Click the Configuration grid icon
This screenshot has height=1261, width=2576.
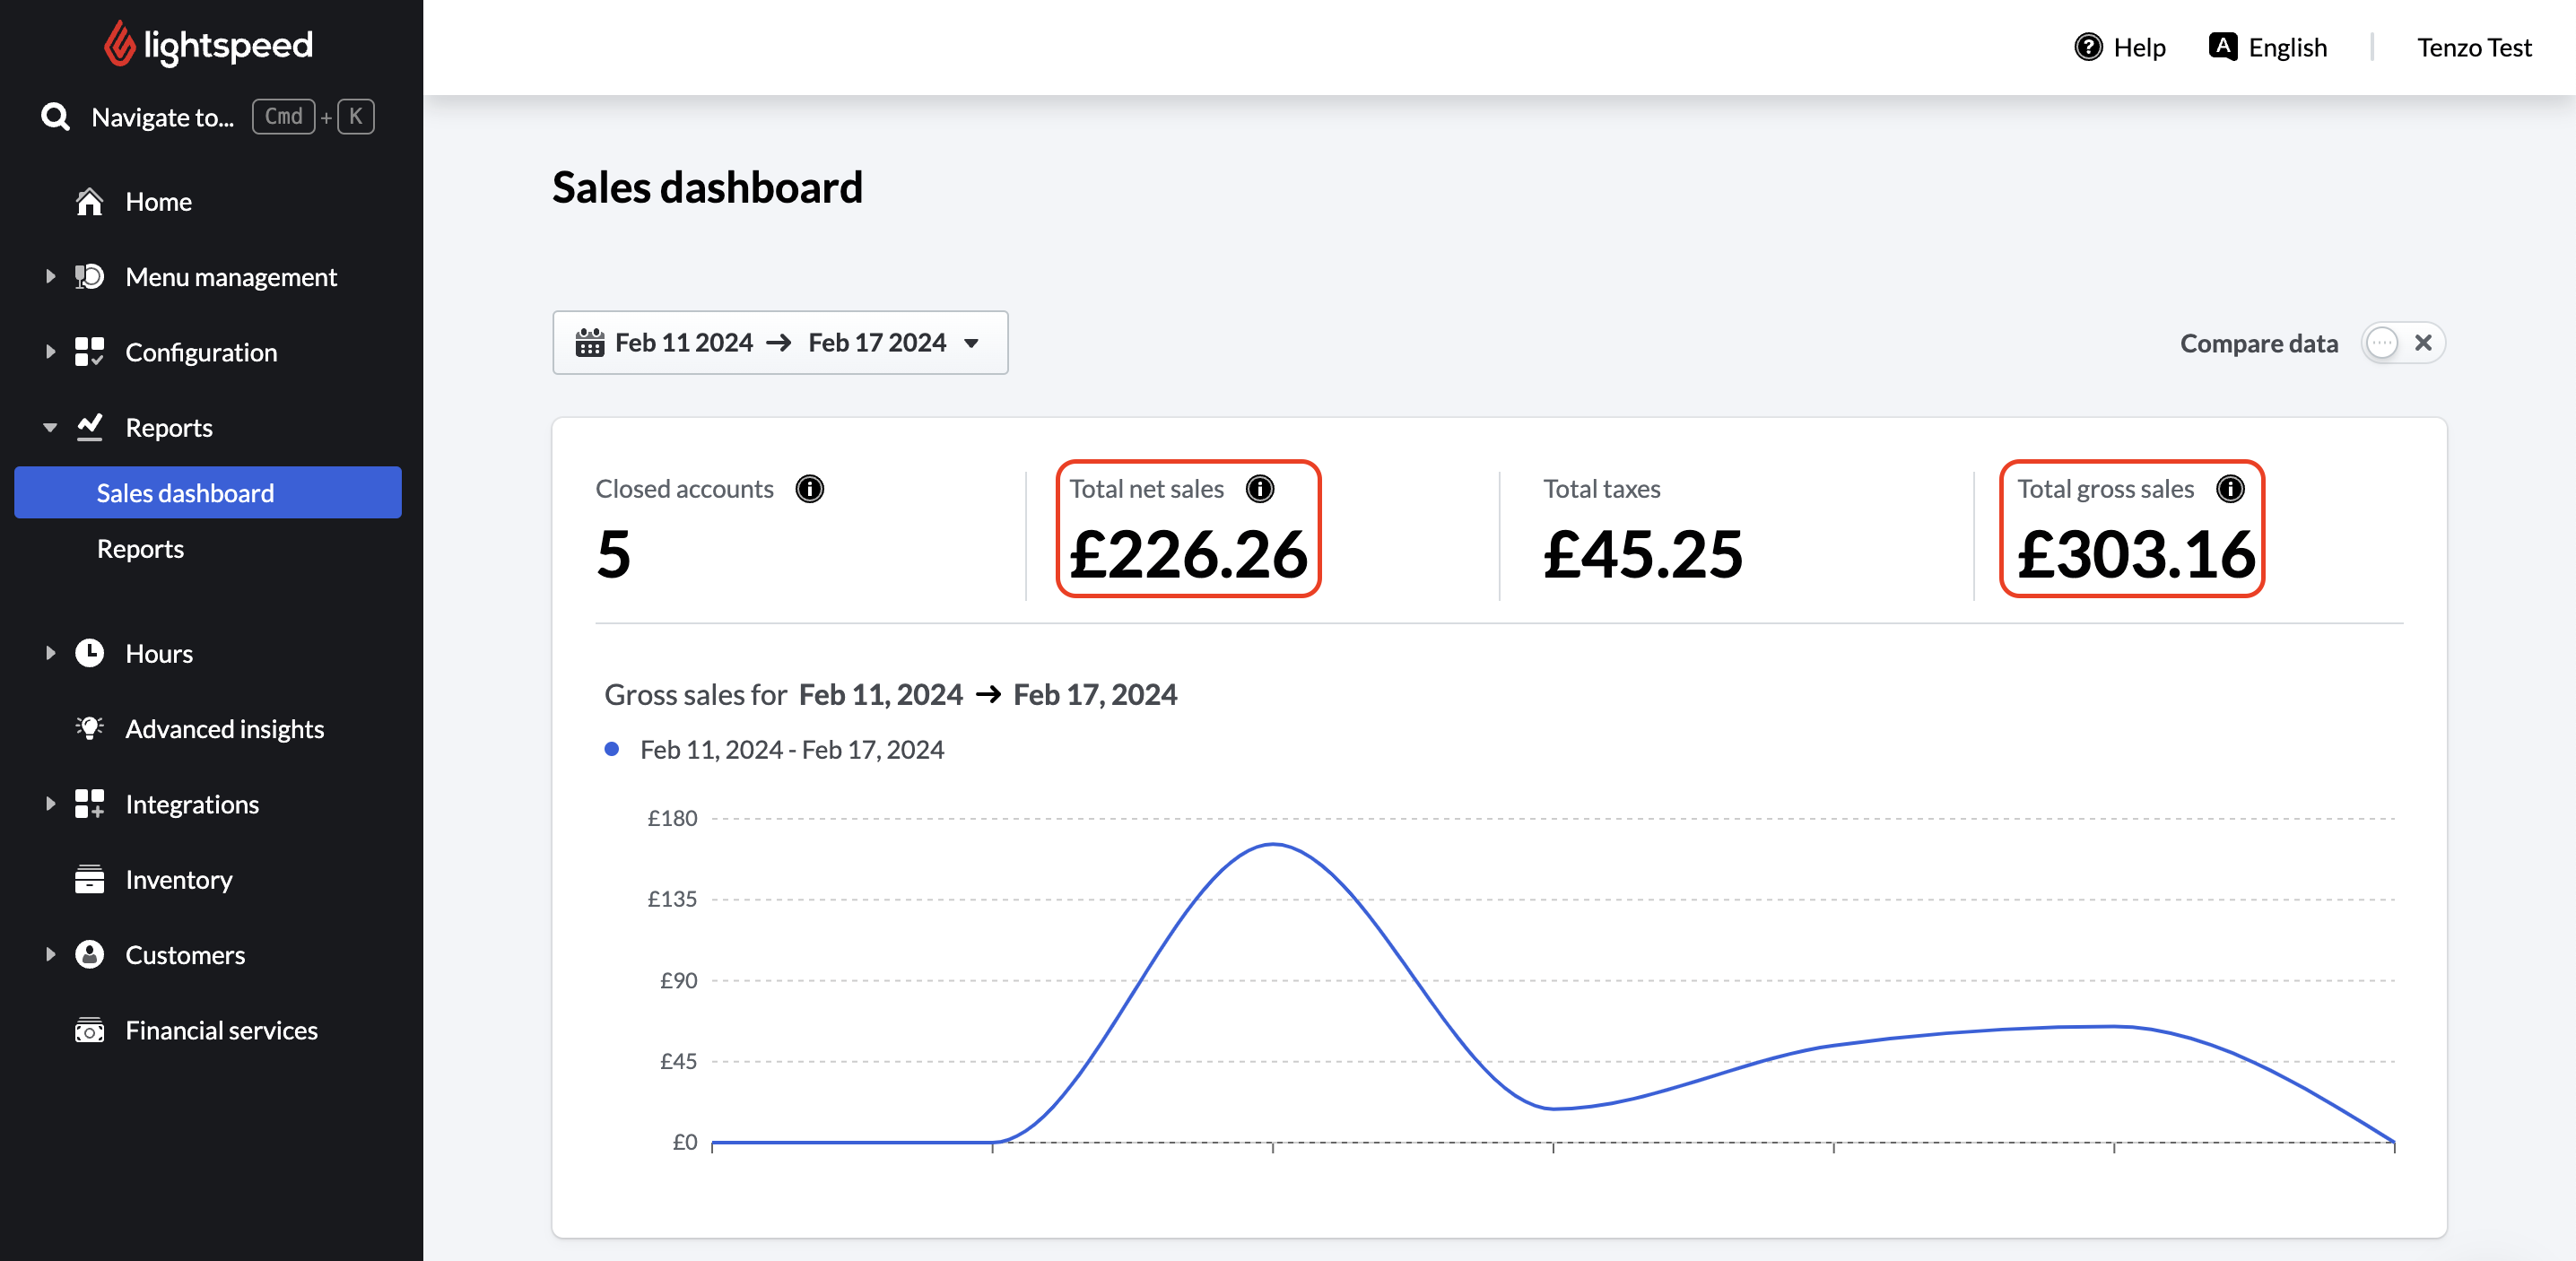tap(89, 352)
